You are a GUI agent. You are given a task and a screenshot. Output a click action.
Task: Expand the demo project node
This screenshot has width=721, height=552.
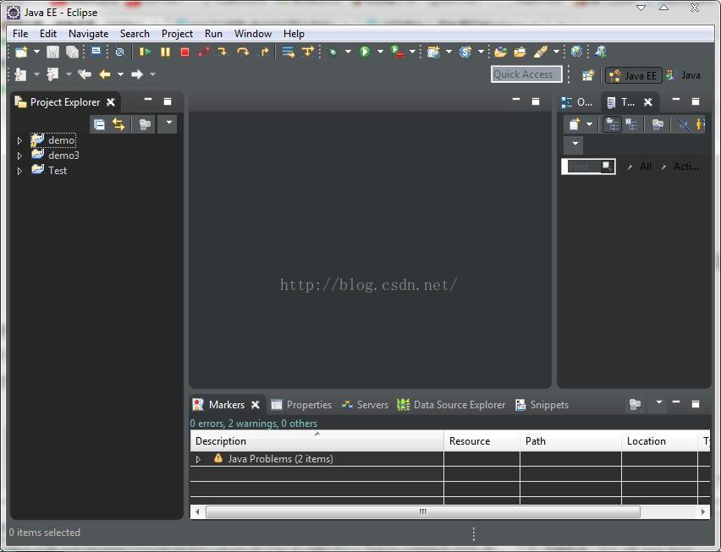click(x=19, y=140)
